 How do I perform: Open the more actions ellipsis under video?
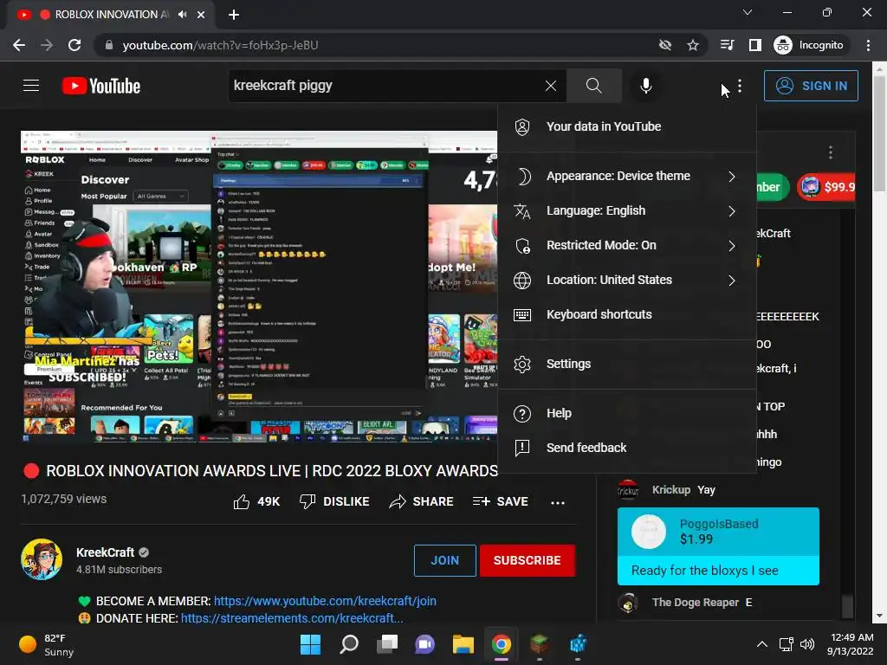point(558,502)
